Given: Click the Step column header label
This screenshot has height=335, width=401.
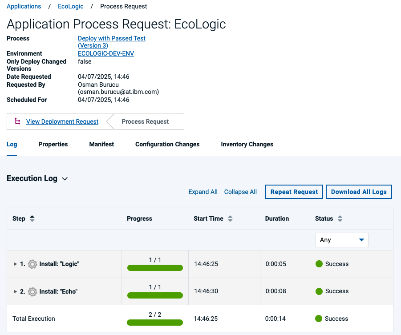Looking at the screenshot, I should coord(19,218).
